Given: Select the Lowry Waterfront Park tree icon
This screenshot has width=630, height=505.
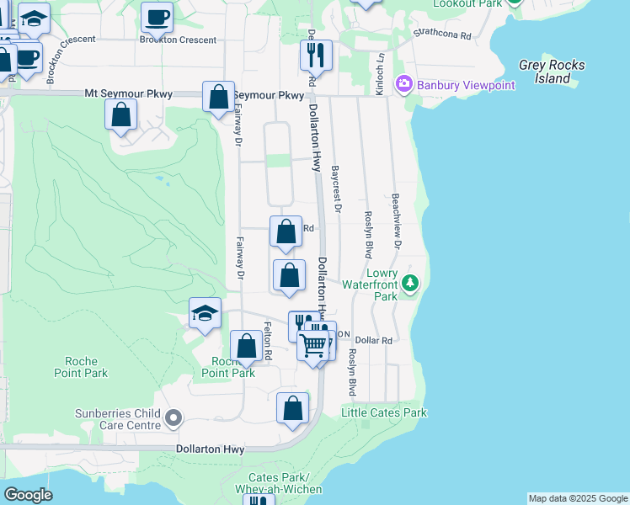Looking at the screenshot, I should (409, 282).
